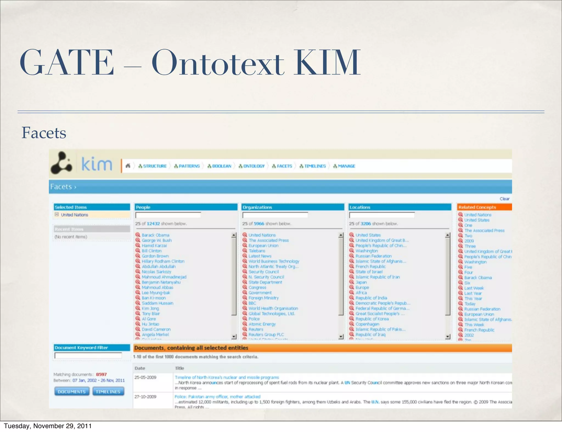Focus the Document Keyword Filter field

88,356
